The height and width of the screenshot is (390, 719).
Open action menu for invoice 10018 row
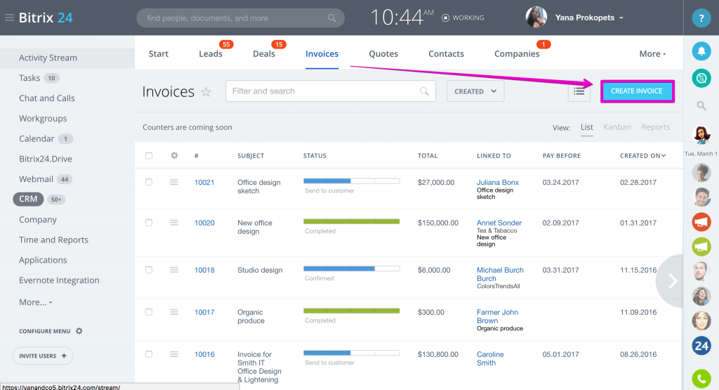[x=174, y=270]
